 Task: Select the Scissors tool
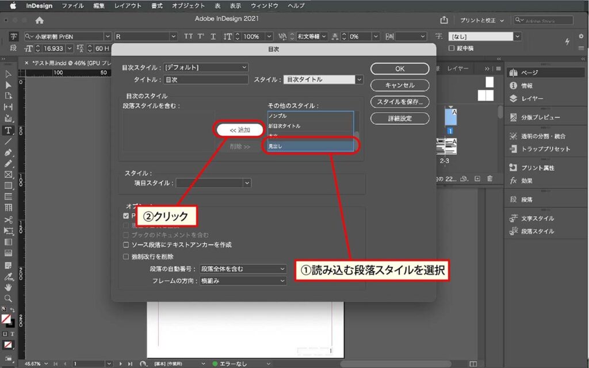tap(8, 220)
